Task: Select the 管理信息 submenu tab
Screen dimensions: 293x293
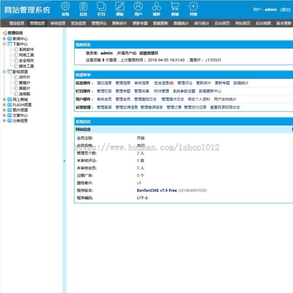Action: coord(37,23)
